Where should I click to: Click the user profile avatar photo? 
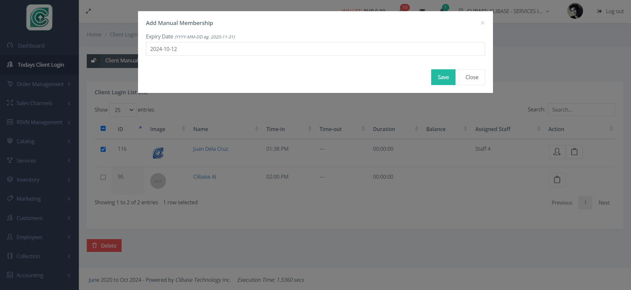pyautogui.click(x=575, y=11)
